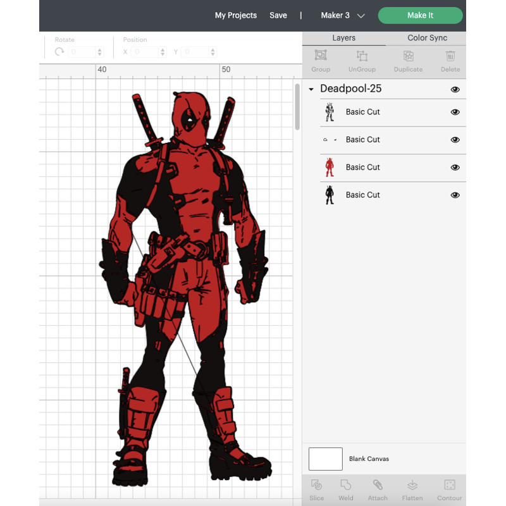
Task: Click the Rotate value stepper arrows
Action: pyautogui.click(x=99, y=52)
